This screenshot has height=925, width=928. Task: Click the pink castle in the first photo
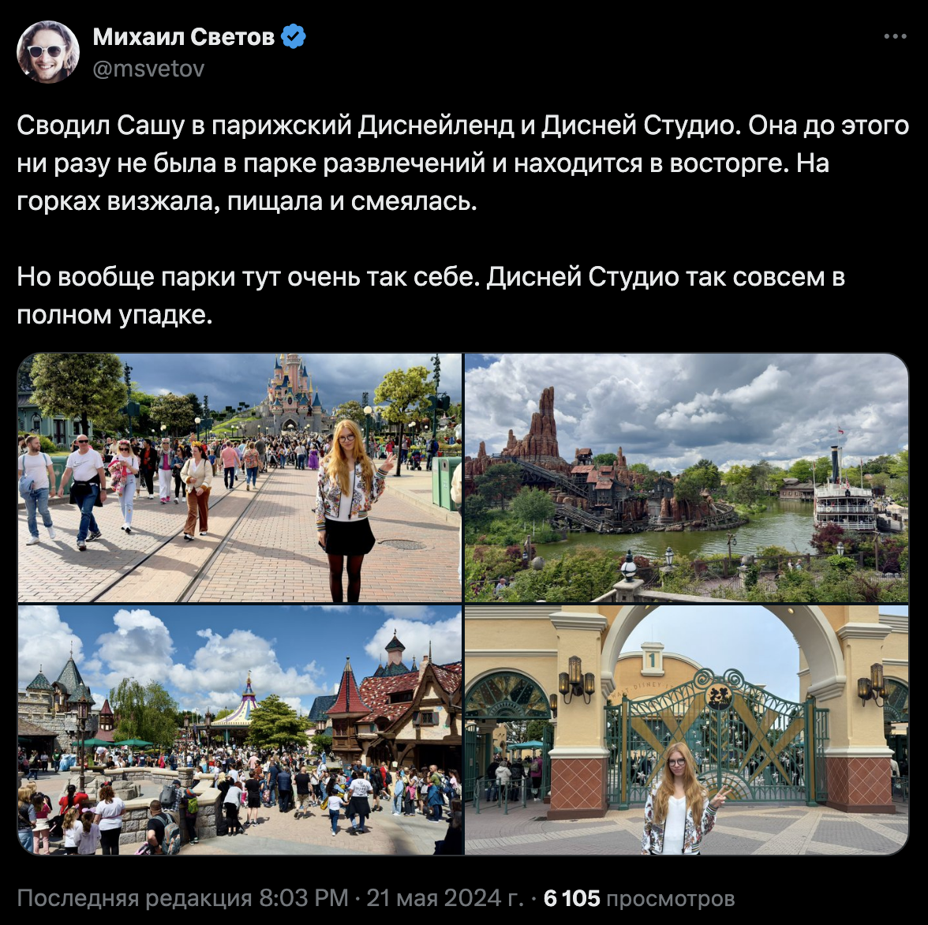290,394
